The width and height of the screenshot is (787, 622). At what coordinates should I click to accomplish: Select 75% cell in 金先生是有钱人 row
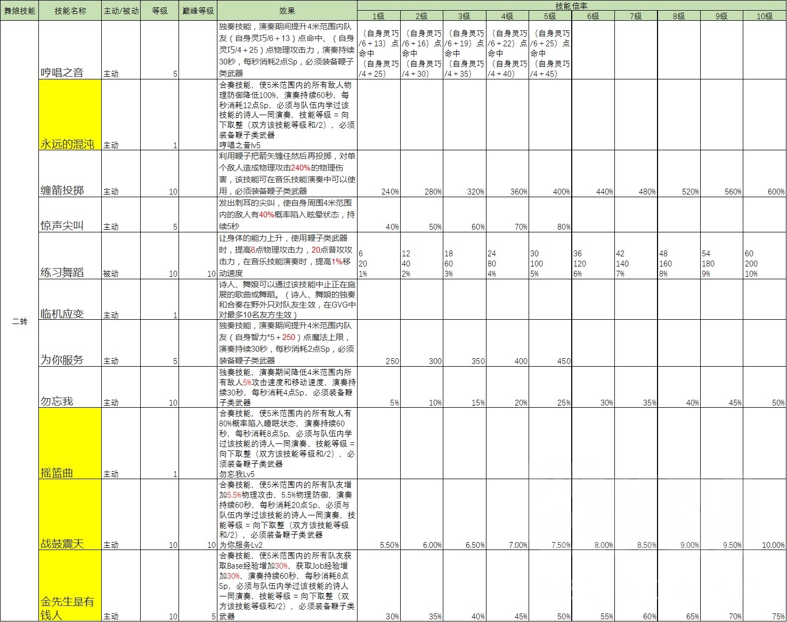(x=765, y=586)
